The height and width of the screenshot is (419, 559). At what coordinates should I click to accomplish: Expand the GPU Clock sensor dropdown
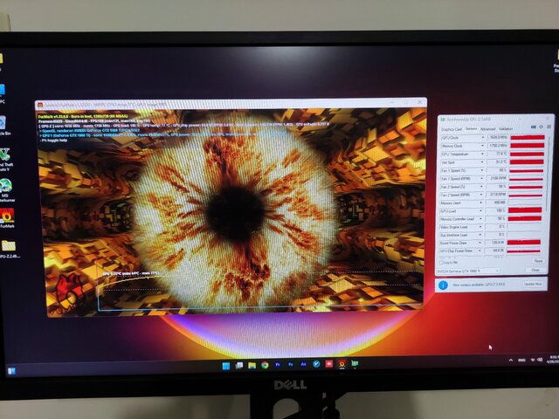coord(483,137)
